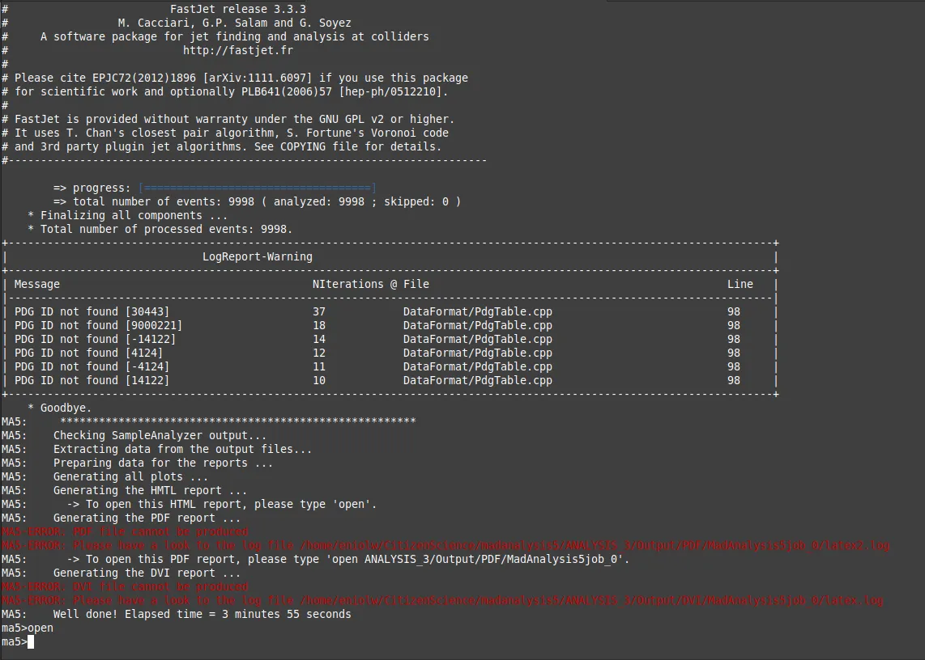Click 'Extracting data from the output files...'
Screen dimensions: 925x660
pos(182,449)
